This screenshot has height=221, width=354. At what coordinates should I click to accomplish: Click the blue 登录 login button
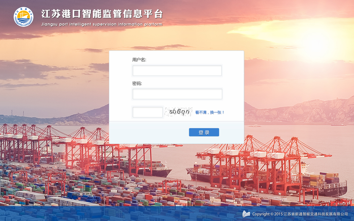point(204,132)
